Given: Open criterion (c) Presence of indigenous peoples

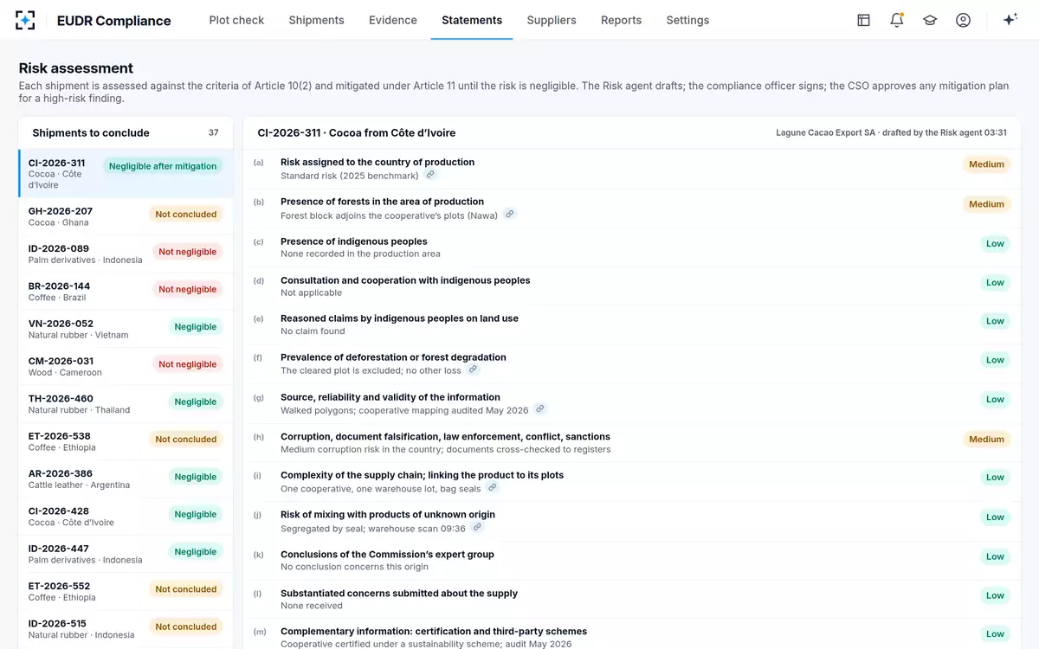Looking at the screenshot, I should 632,247.
